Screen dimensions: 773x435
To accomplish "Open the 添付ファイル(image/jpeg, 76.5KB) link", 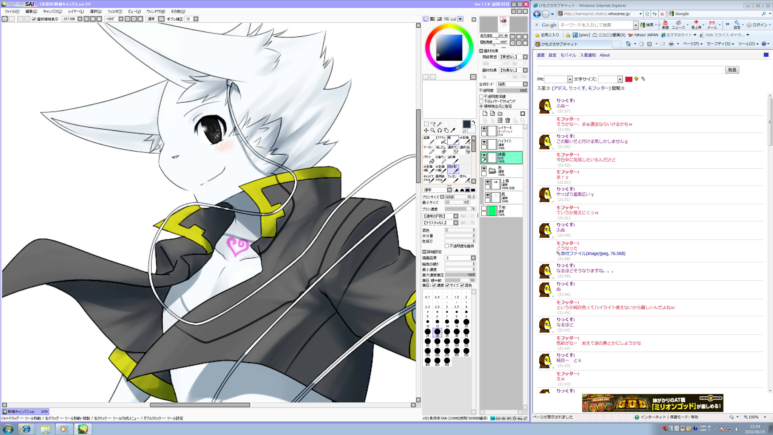I will pyautogui.click(x=593, y=254).
